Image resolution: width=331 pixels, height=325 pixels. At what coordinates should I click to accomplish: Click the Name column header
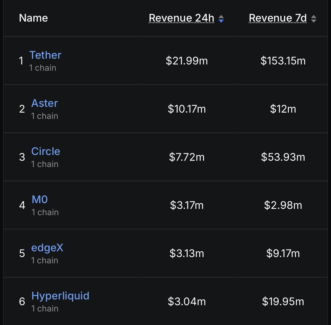(x=33, y=18)
